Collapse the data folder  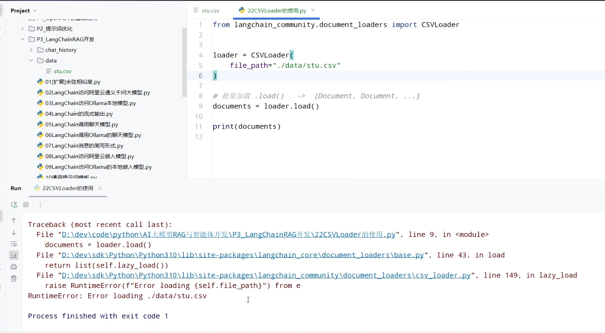31,60
